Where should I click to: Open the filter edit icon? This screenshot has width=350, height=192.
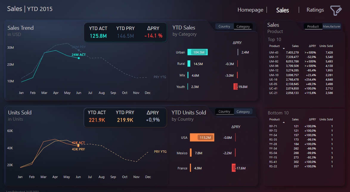336,10
